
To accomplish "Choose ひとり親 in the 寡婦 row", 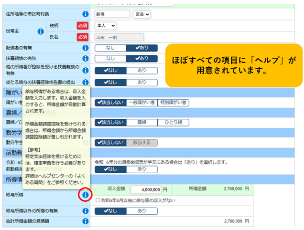I will [x=173, y=123].
